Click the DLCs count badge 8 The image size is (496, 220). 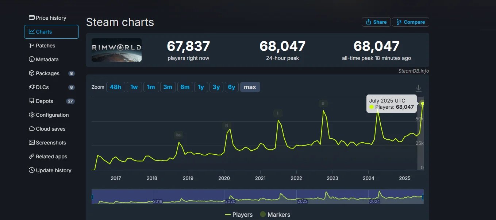point(72,87)
